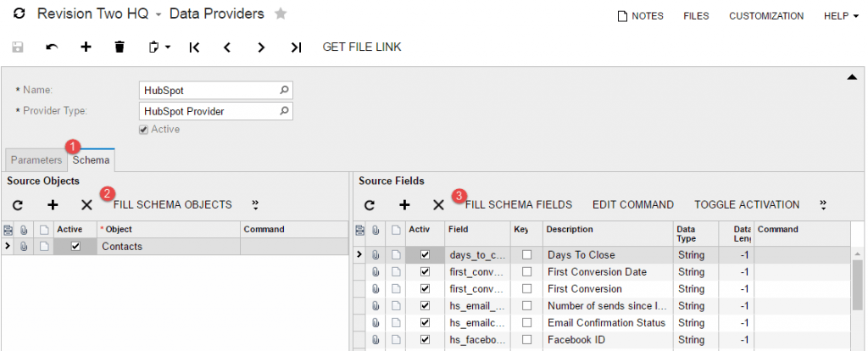The width and height of the screenshot is (868, 351).
Task: Switch to the Schema tab
Action: point(91,160)
